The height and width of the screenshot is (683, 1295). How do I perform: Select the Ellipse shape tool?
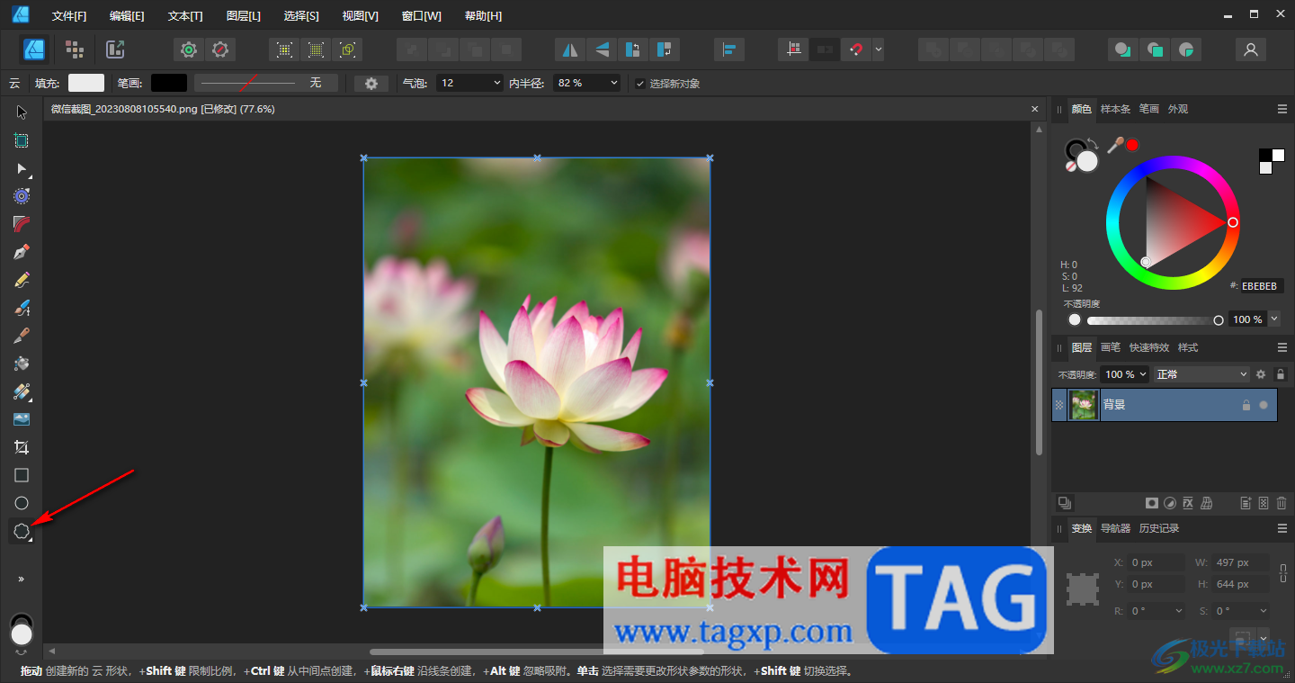22,503
